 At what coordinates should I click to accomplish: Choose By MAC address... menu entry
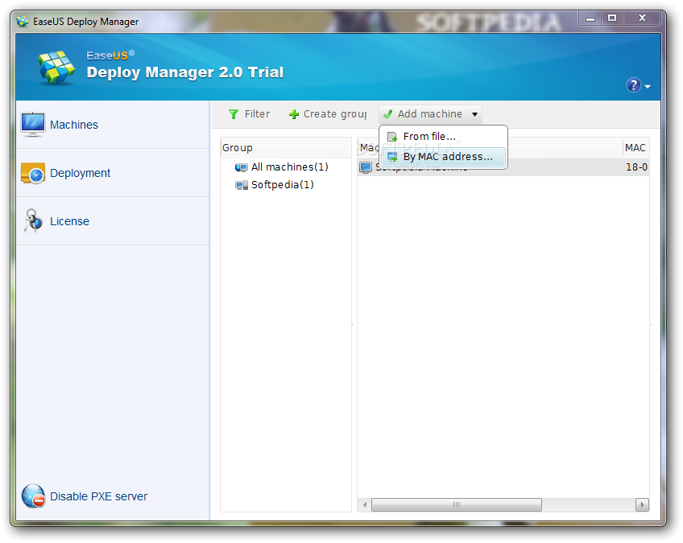click(444, 157)
